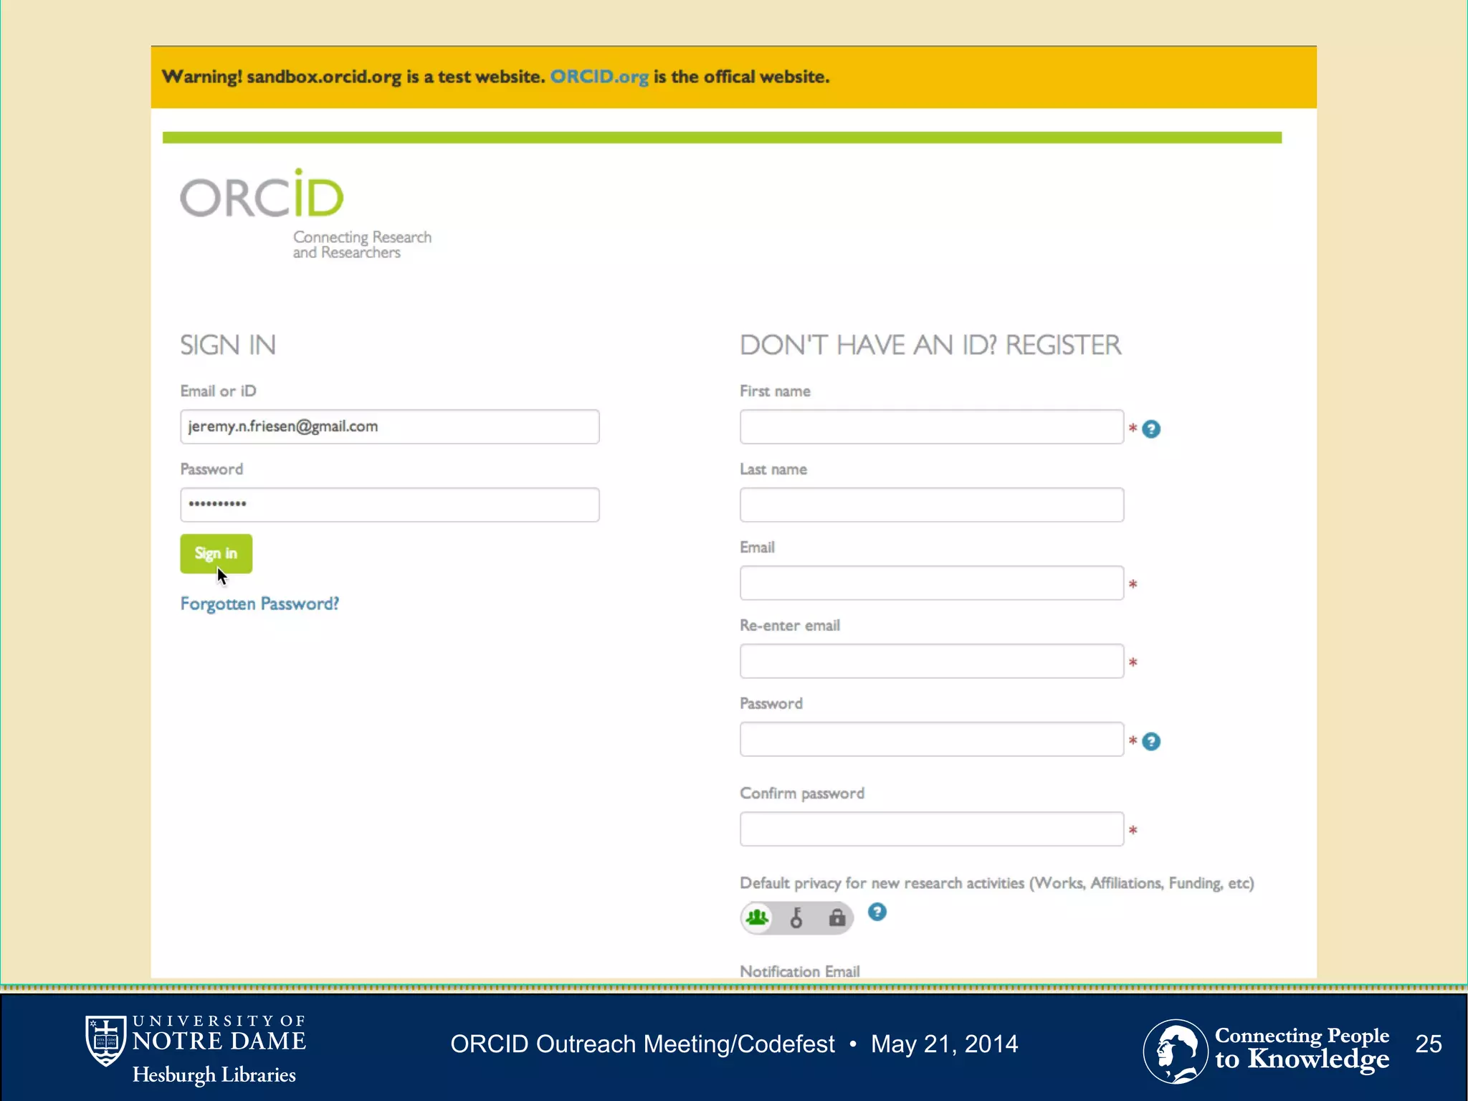1468x1101 pixels.
Task: Click the ORCID logo
Action: [x=262, y=194]
